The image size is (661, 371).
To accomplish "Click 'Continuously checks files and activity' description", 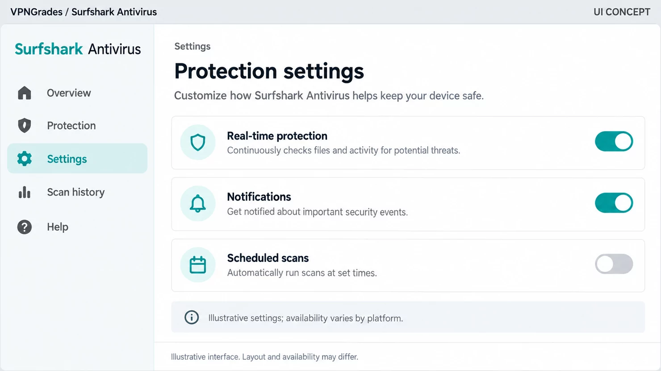I will pos(343,151).
